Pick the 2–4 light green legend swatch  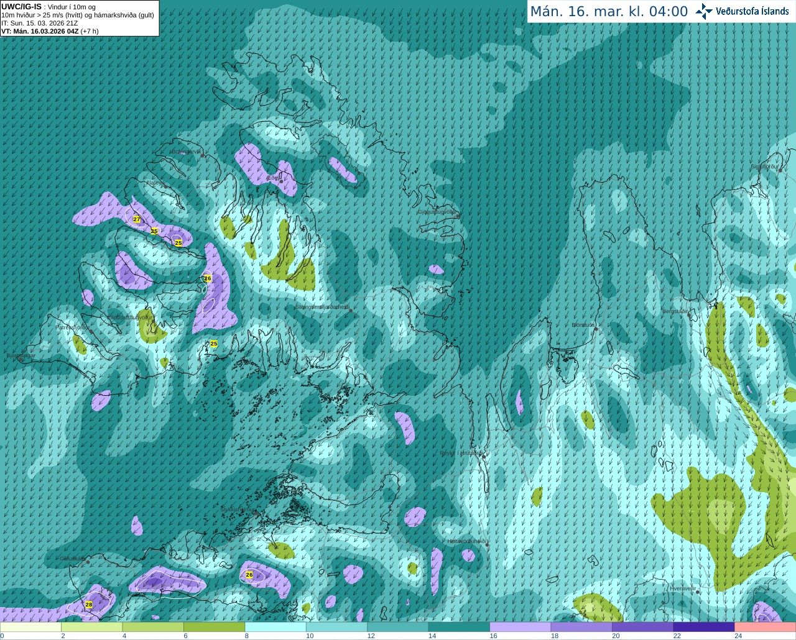click(x=91, y=627)
